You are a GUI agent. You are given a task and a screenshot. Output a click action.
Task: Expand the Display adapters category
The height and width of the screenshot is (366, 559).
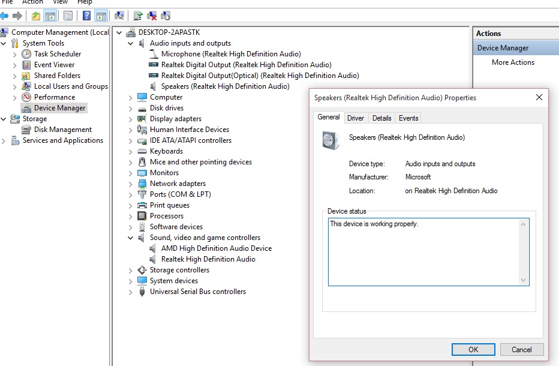click(x=131, y=119)
